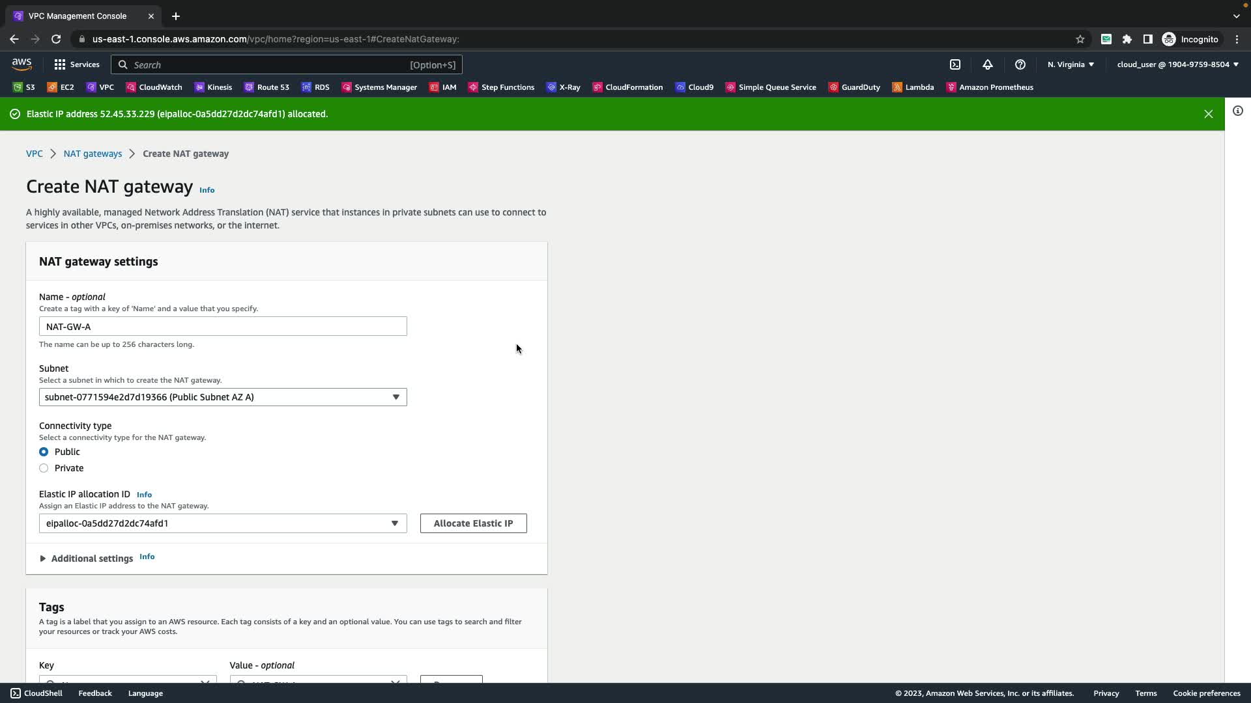Open N. Virginia region menu
1251x703 pixels.
point(1071,64)
